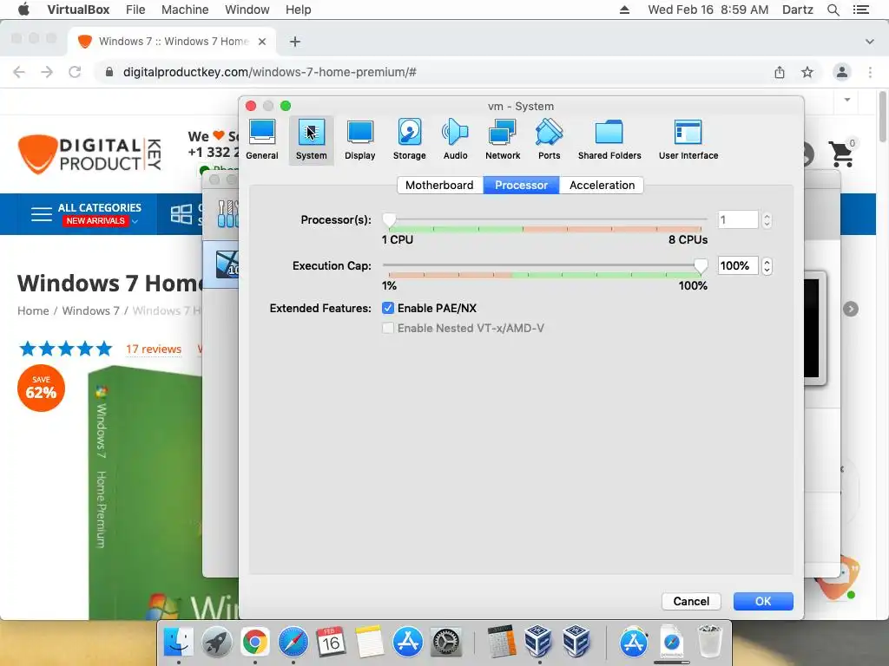This screenshot has width=889, height=666.
Task: Open the Audio settings category
Action: (x=455, y=140)
